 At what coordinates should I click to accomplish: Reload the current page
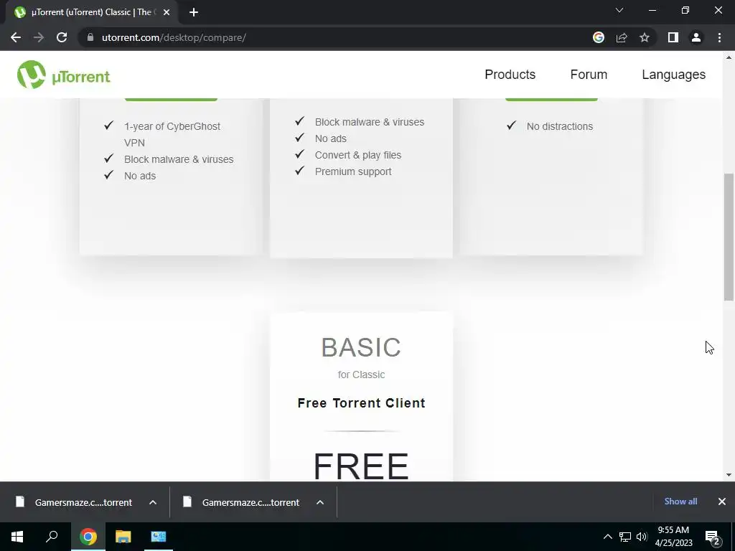click(62, 37)
